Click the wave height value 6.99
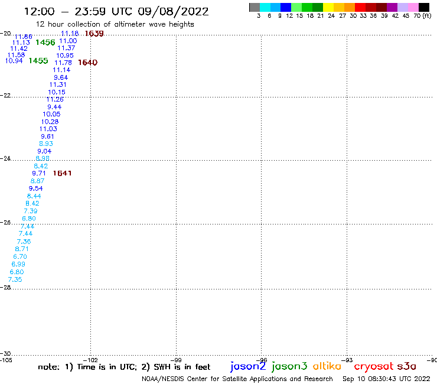 tap(18, 264)
